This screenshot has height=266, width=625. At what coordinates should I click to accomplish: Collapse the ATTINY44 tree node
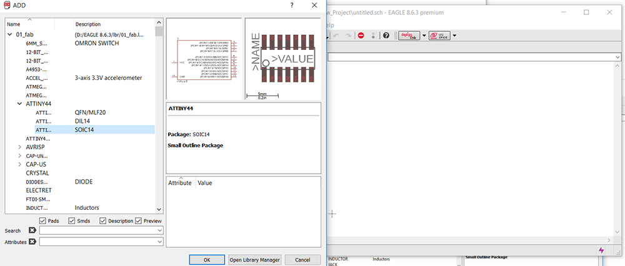(19, 104)
